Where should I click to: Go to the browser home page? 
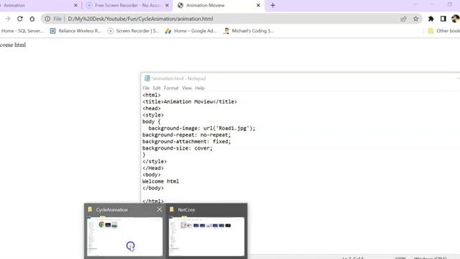coord(32,19)
